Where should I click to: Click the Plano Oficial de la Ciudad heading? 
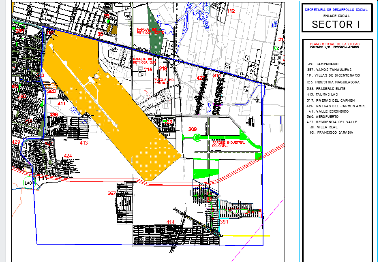pos(334,44)
